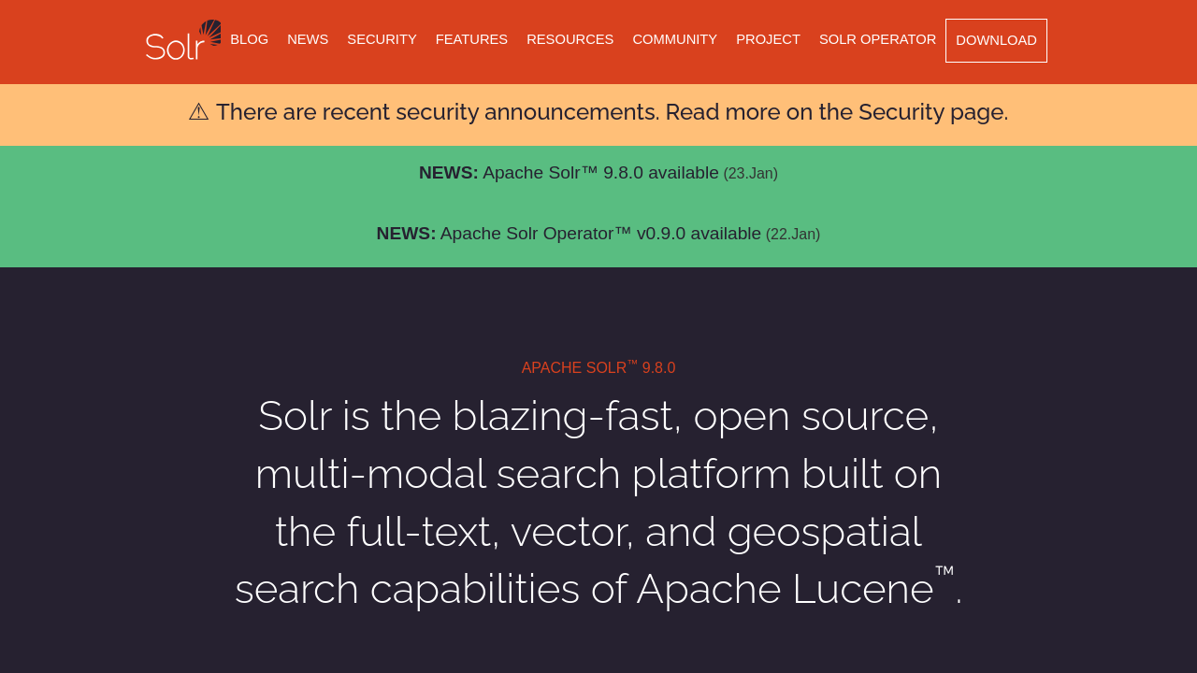Click 'Apache Lucene' in the hero headline
The image size is (1197, 673).
pos(786,590)
